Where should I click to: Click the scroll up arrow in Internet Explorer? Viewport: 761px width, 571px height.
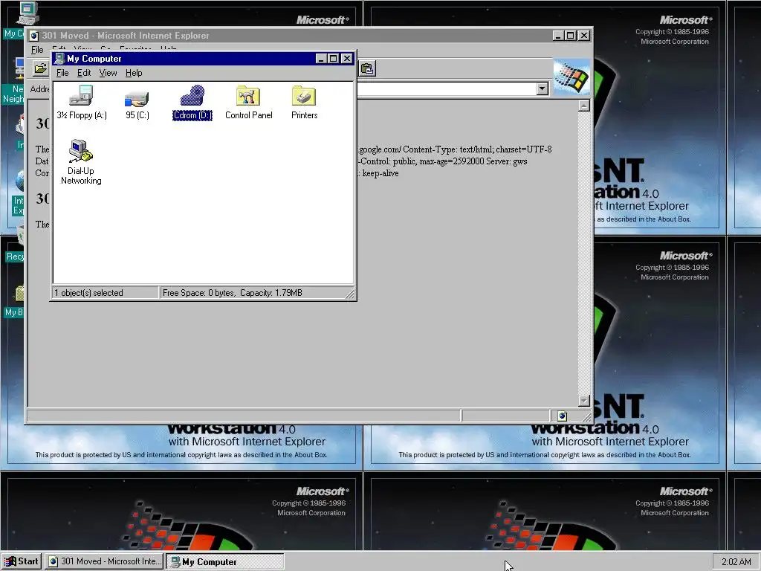(584, 106)
